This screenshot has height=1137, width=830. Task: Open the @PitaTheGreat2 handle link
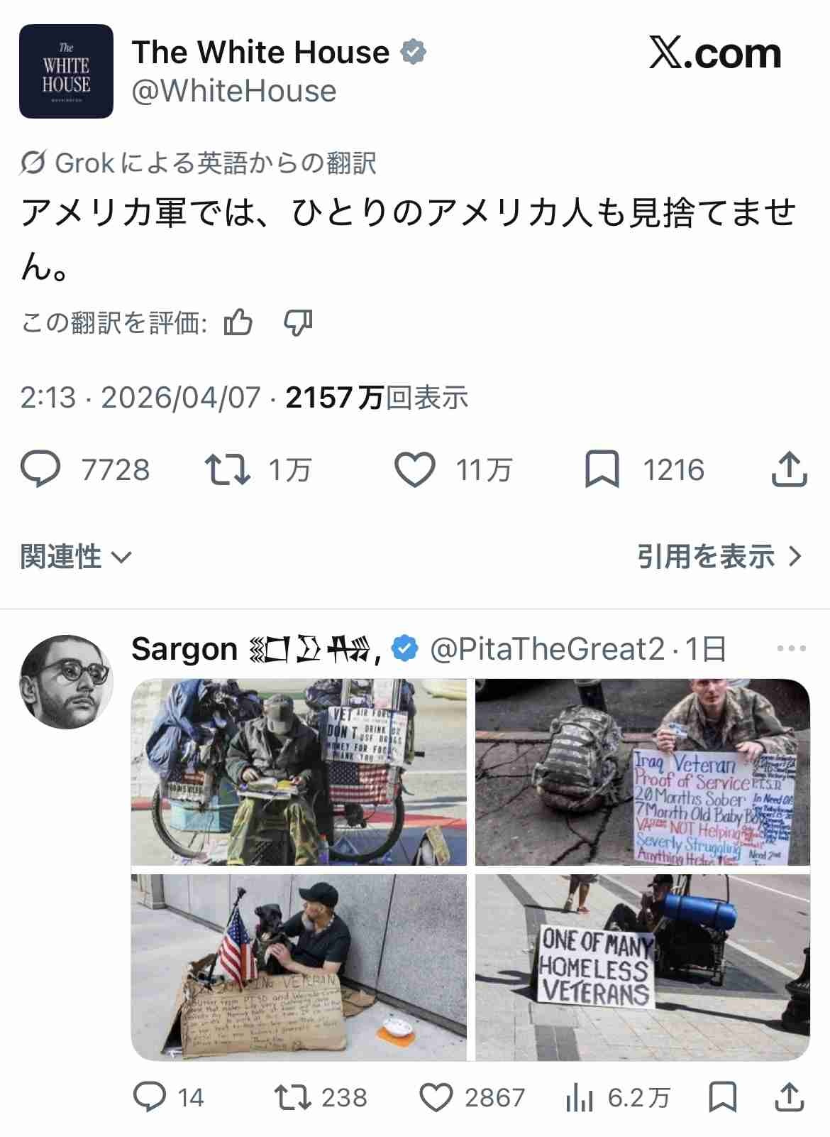click(547, 649)
